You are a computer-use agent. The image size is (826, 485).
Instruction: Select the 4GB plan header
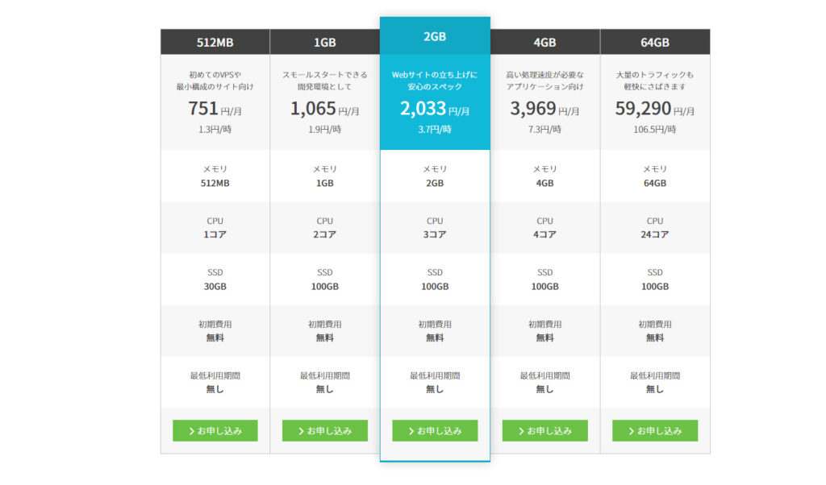coord(544,42)
